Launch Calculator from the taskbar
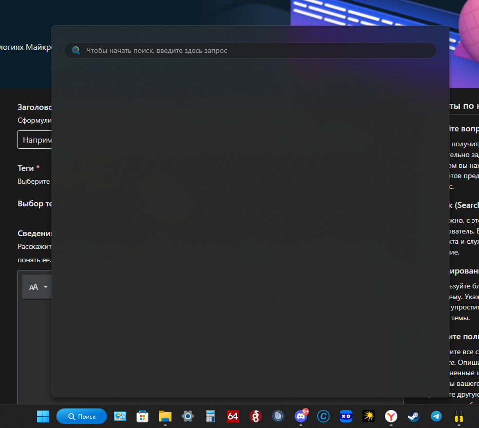Viewport: 479px width, 428px height. [210, 416]
